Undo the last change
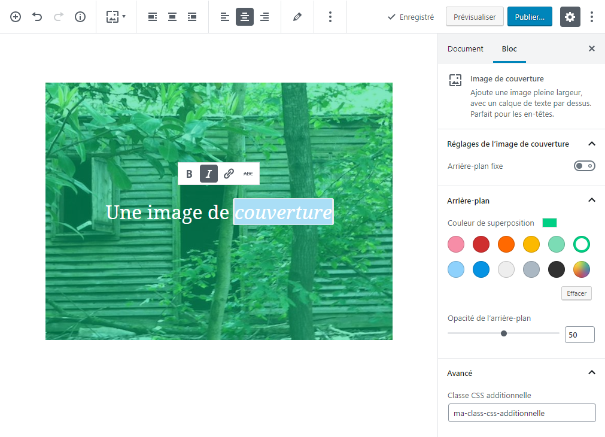The width and height of the screenshot is (605, 437). pyautogui.click(x=37, y=17)
